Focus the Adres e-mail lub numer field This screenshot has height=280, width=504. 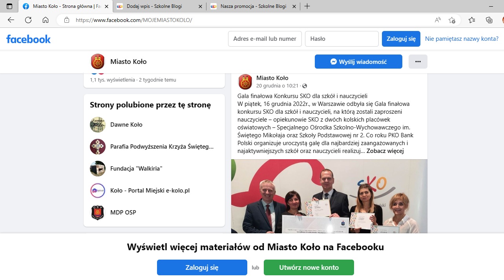(265, 39)
